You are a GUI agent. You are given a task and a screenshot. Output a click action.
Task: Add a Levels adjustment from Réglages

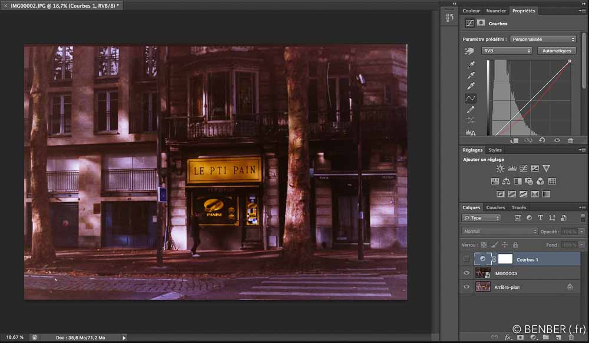512,169
